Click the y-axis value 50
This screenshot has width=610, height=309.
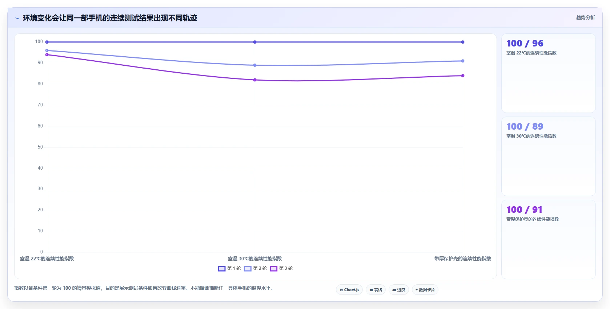(40, 147)
